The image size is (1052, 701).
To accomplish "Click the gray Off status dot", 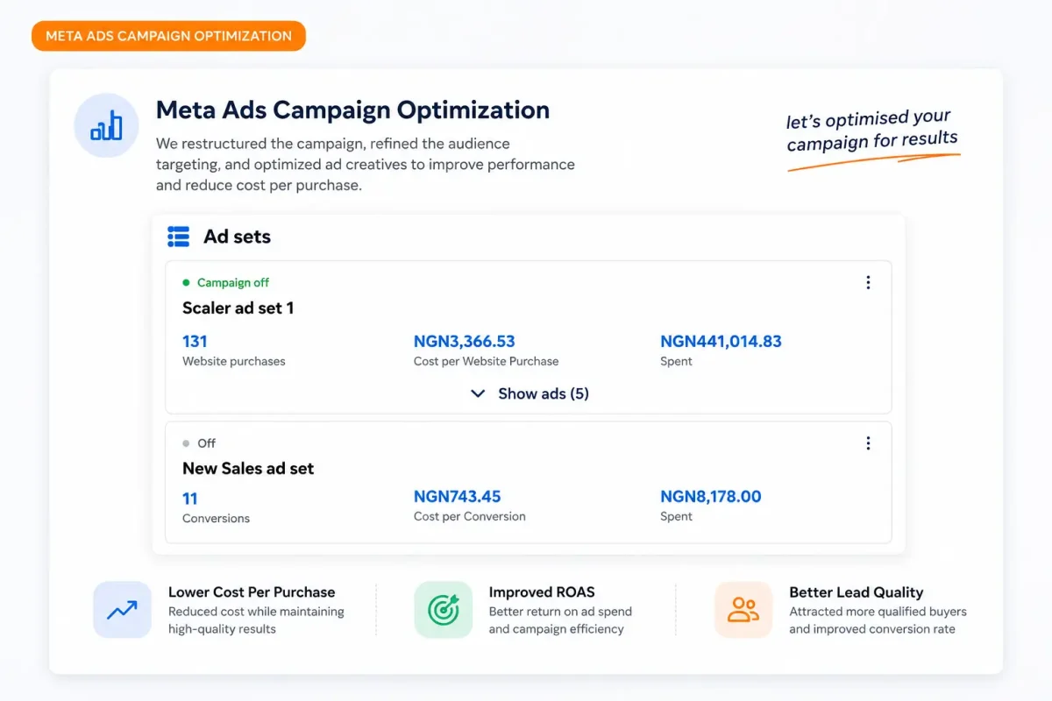I will (x=186, y=443).
